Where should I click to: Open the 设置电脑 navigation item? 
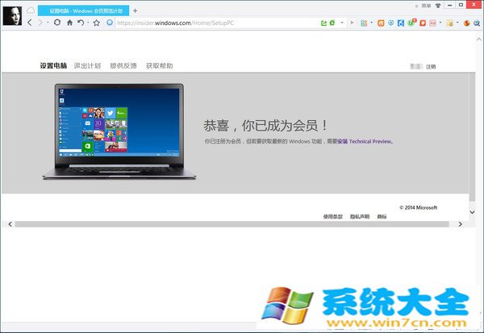pos(53,66)
